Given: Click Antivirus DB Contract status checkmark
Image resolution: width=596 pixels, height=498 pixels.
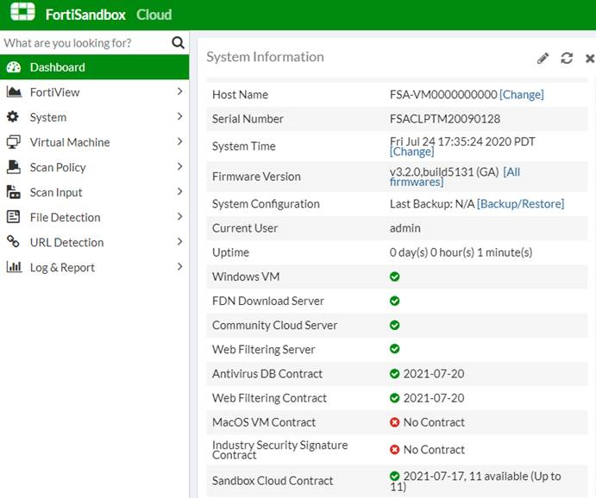Looking at the screenshot, I should click(394, 374).
